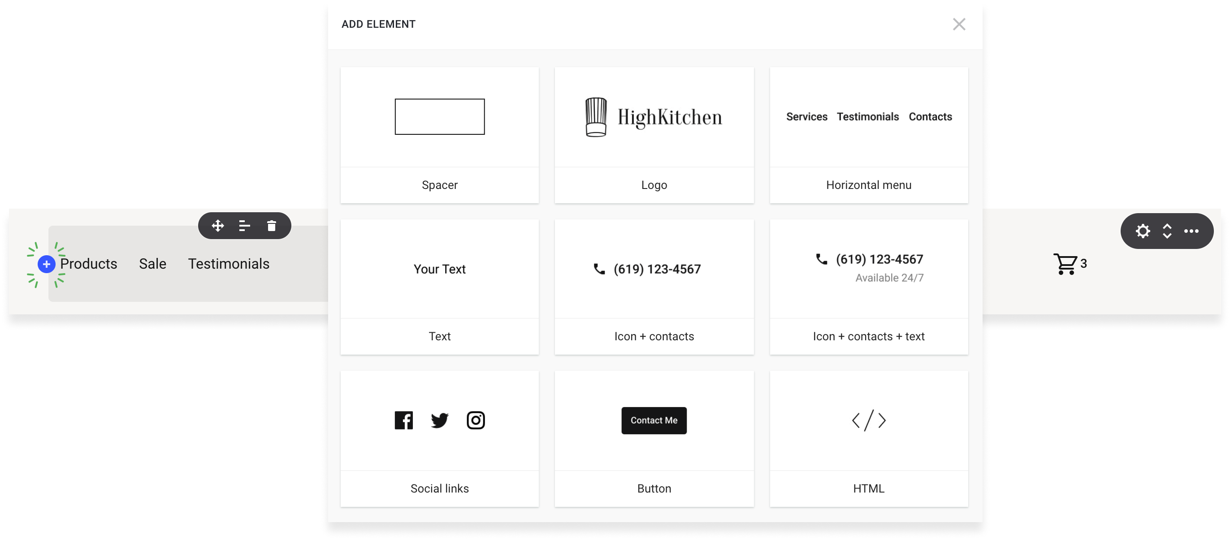The image size is (1230, 540).
Task: Select the Sale navigation link
Action: [152, 264]
